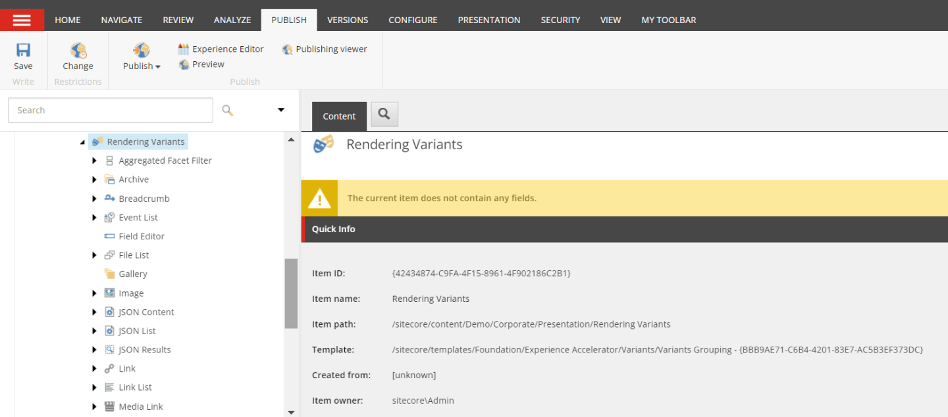Open the search options dropdown arrow
The width and height of the screenshot is (948, 417).
pyautogui.click(x=281, y=110)
